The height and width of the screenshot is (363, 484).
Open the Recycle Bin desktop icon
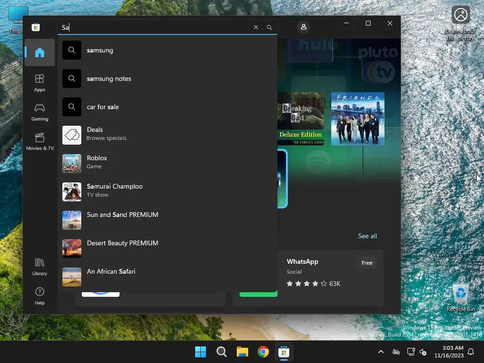tap(460, 297)
